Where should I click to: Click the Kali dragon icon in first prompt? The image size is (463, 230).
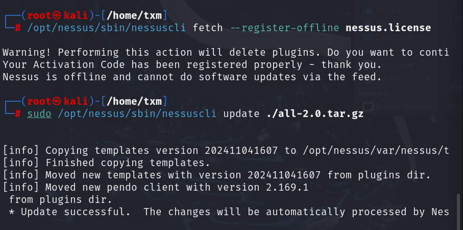[56, 15]
